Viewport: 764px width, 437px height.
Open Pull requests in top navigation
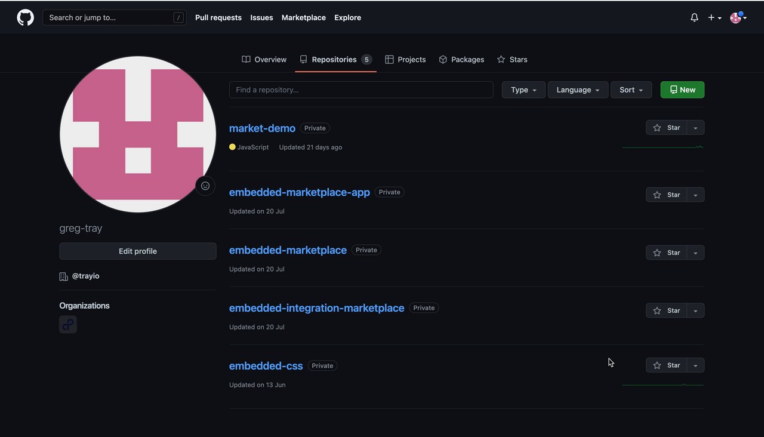pyautogui.click(x=218, y=18)
